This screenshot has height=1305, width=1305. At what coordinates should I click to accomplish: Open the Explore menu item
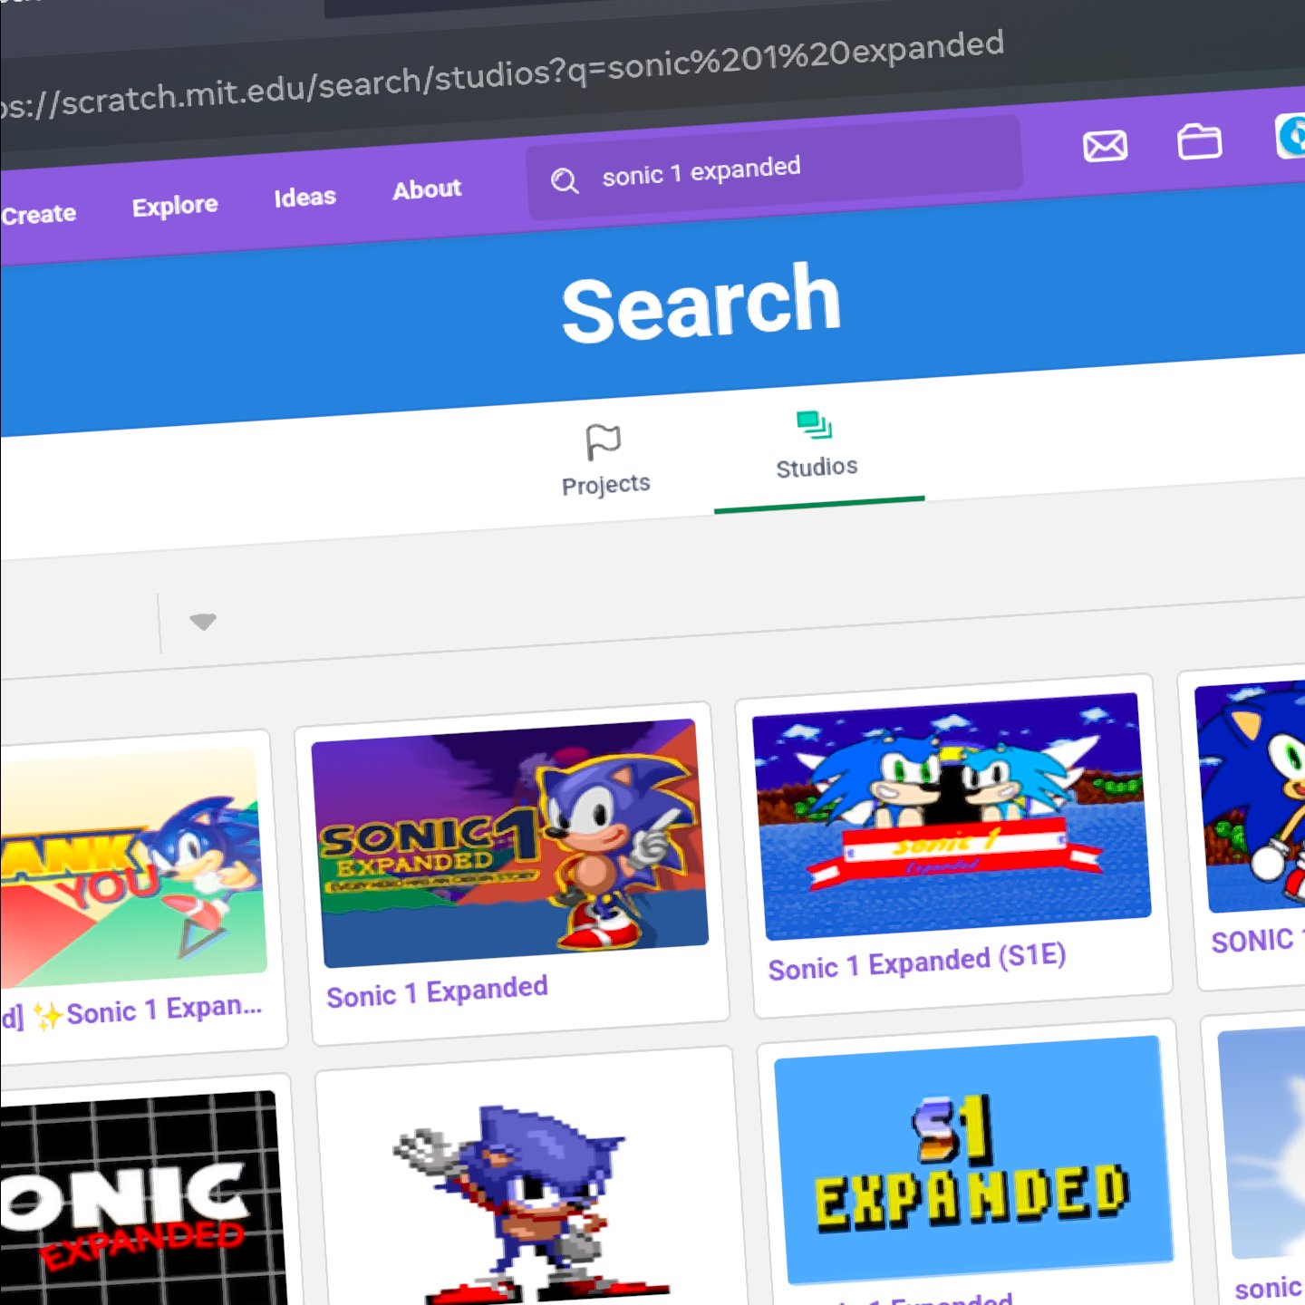pos(175,206)
